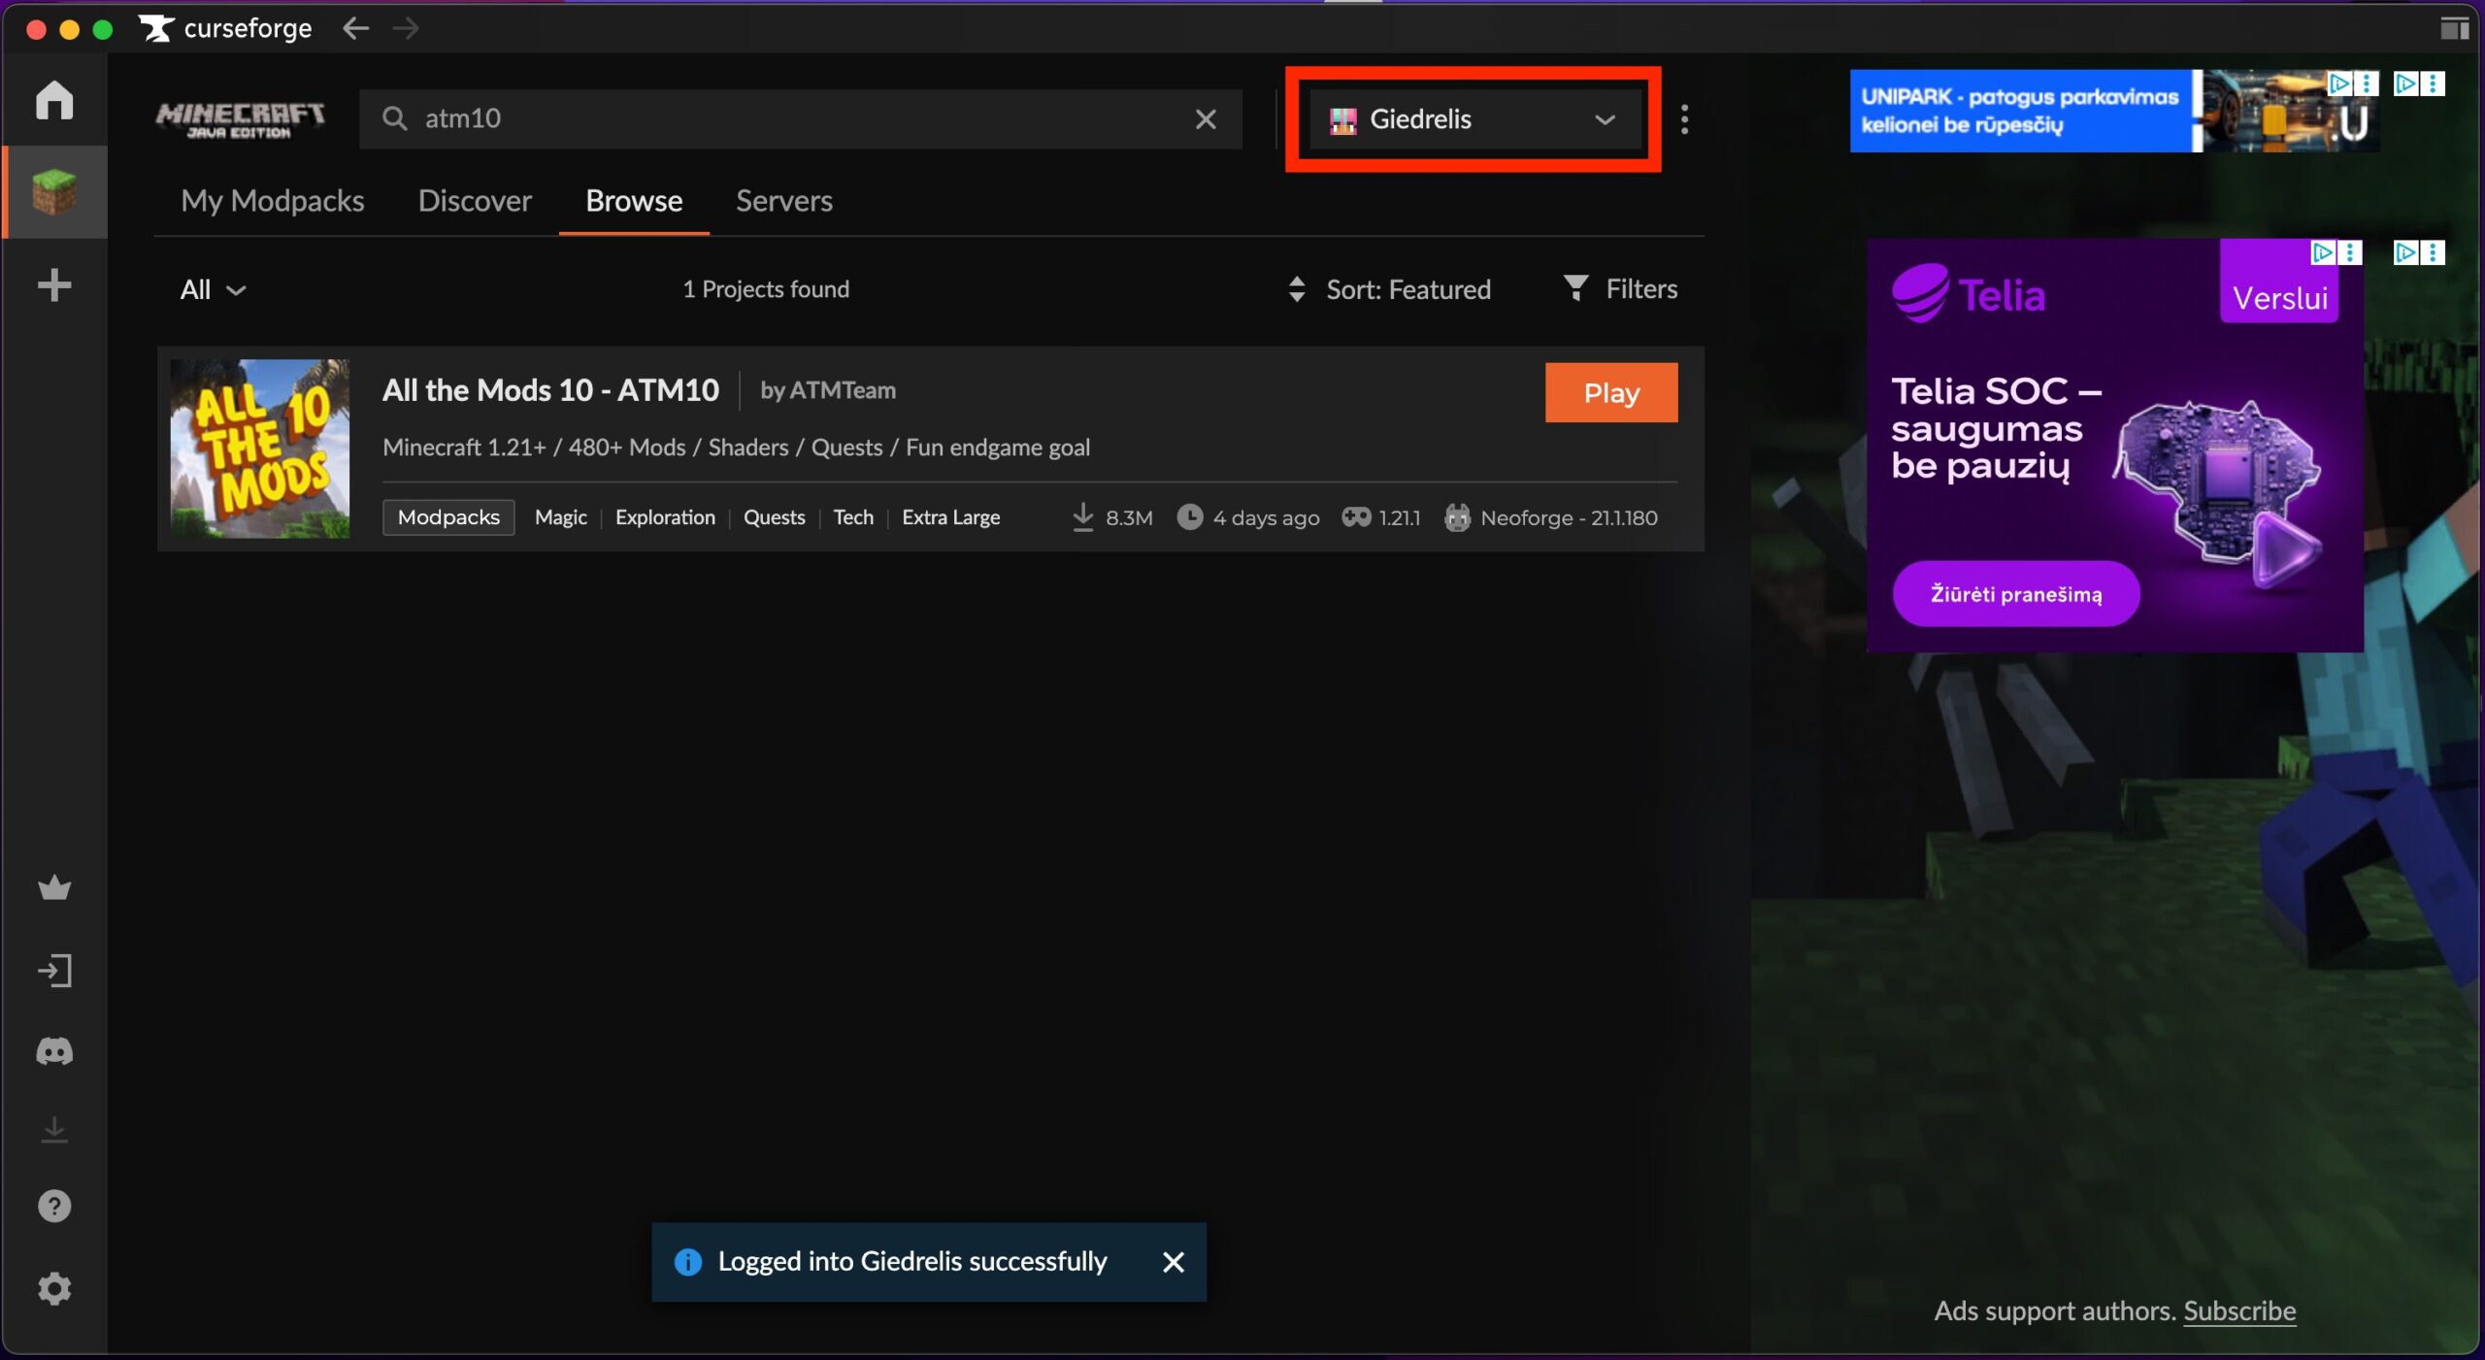Image resolution: width=2485 pixels, height=1360 pixels.
Task: Open the All the Mods 10 - ATM10 title
Action: point(550,389)
